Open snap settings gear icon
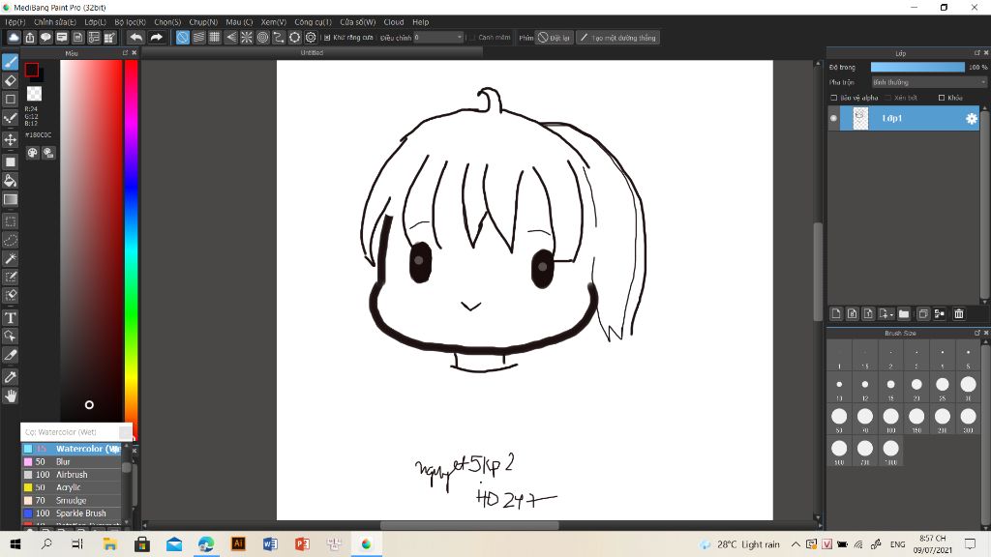 311,38
